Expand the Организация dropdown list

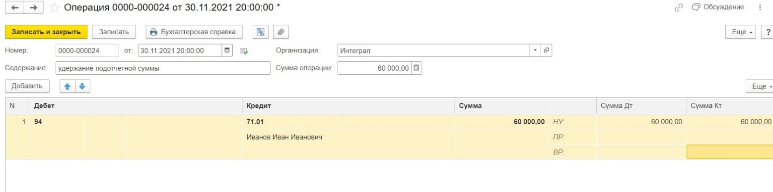pyautogui.click(x=536, y=50)
